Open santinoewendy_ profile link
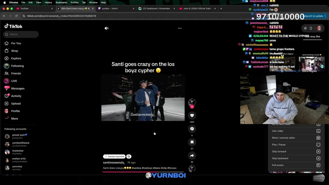Screen dimensions: 329x185 tap(114, 162)
